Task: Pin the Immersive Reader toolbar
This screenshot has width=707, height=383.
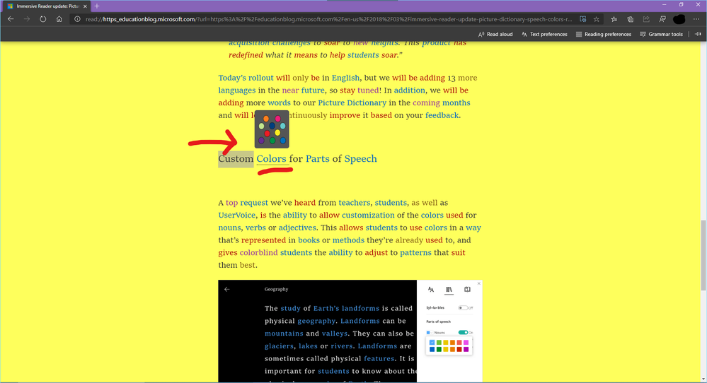Action: [x=698, y=34]
